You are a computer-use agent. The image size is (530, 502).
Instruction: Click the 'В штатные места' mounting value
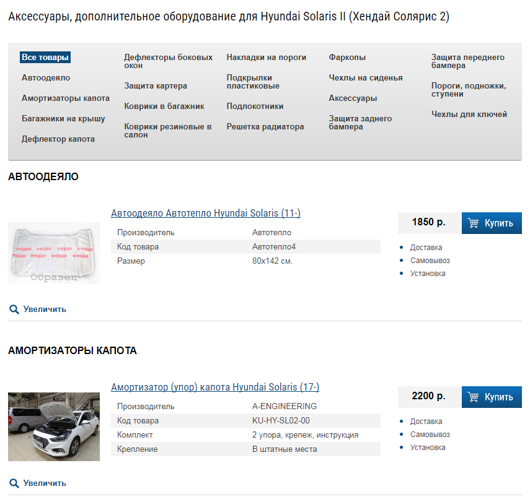pos(285,449)
